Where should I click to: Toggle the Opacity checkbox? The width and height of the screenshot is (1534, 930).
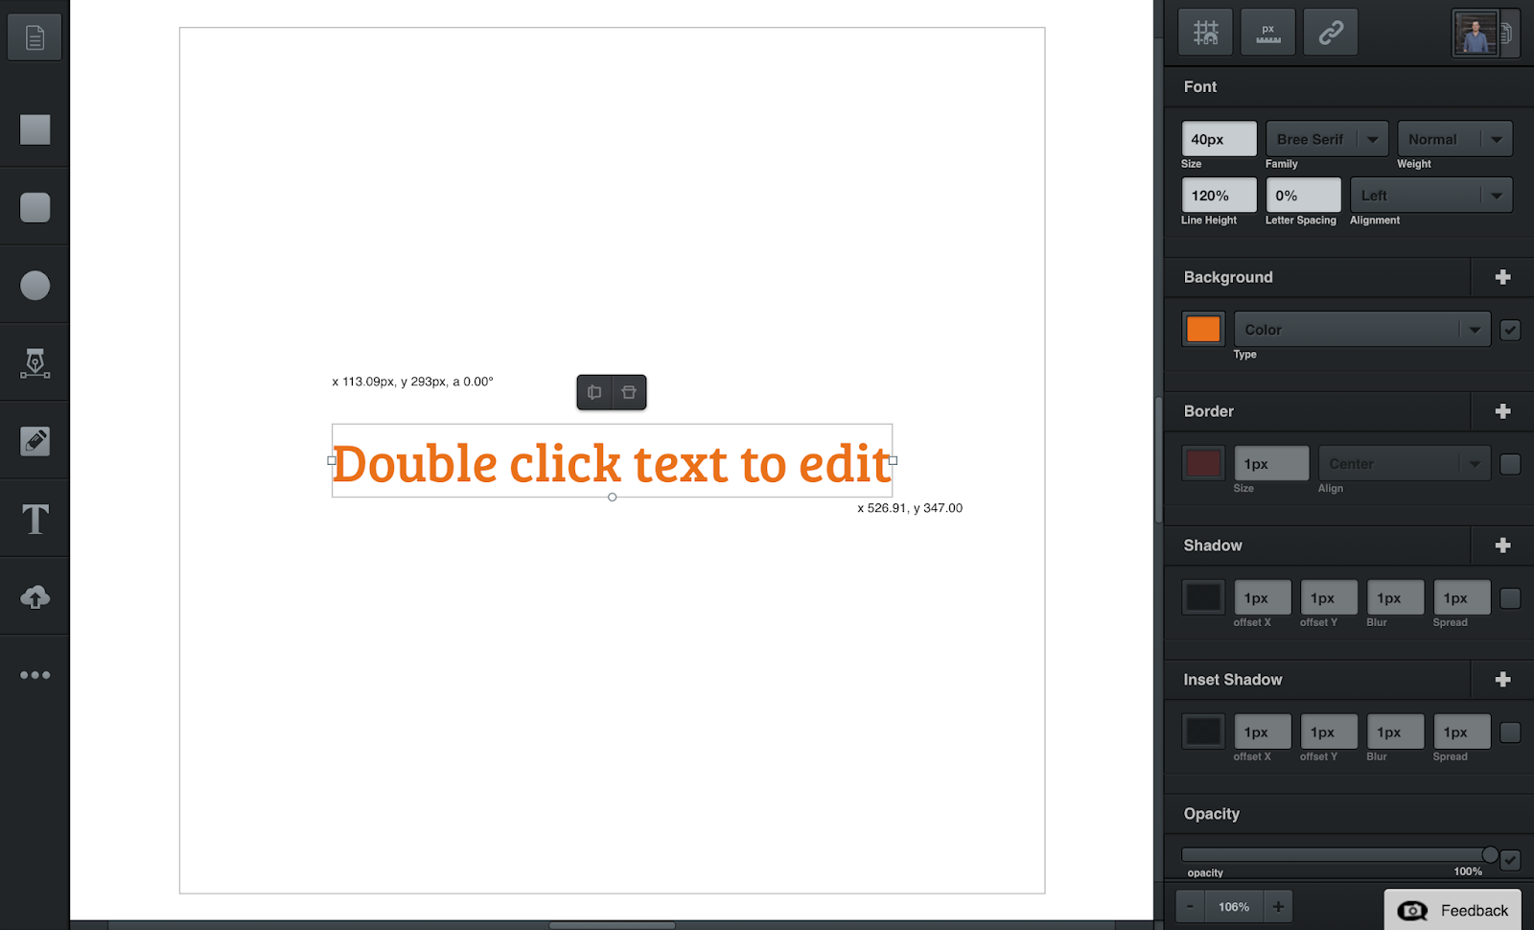(1510, 860)
